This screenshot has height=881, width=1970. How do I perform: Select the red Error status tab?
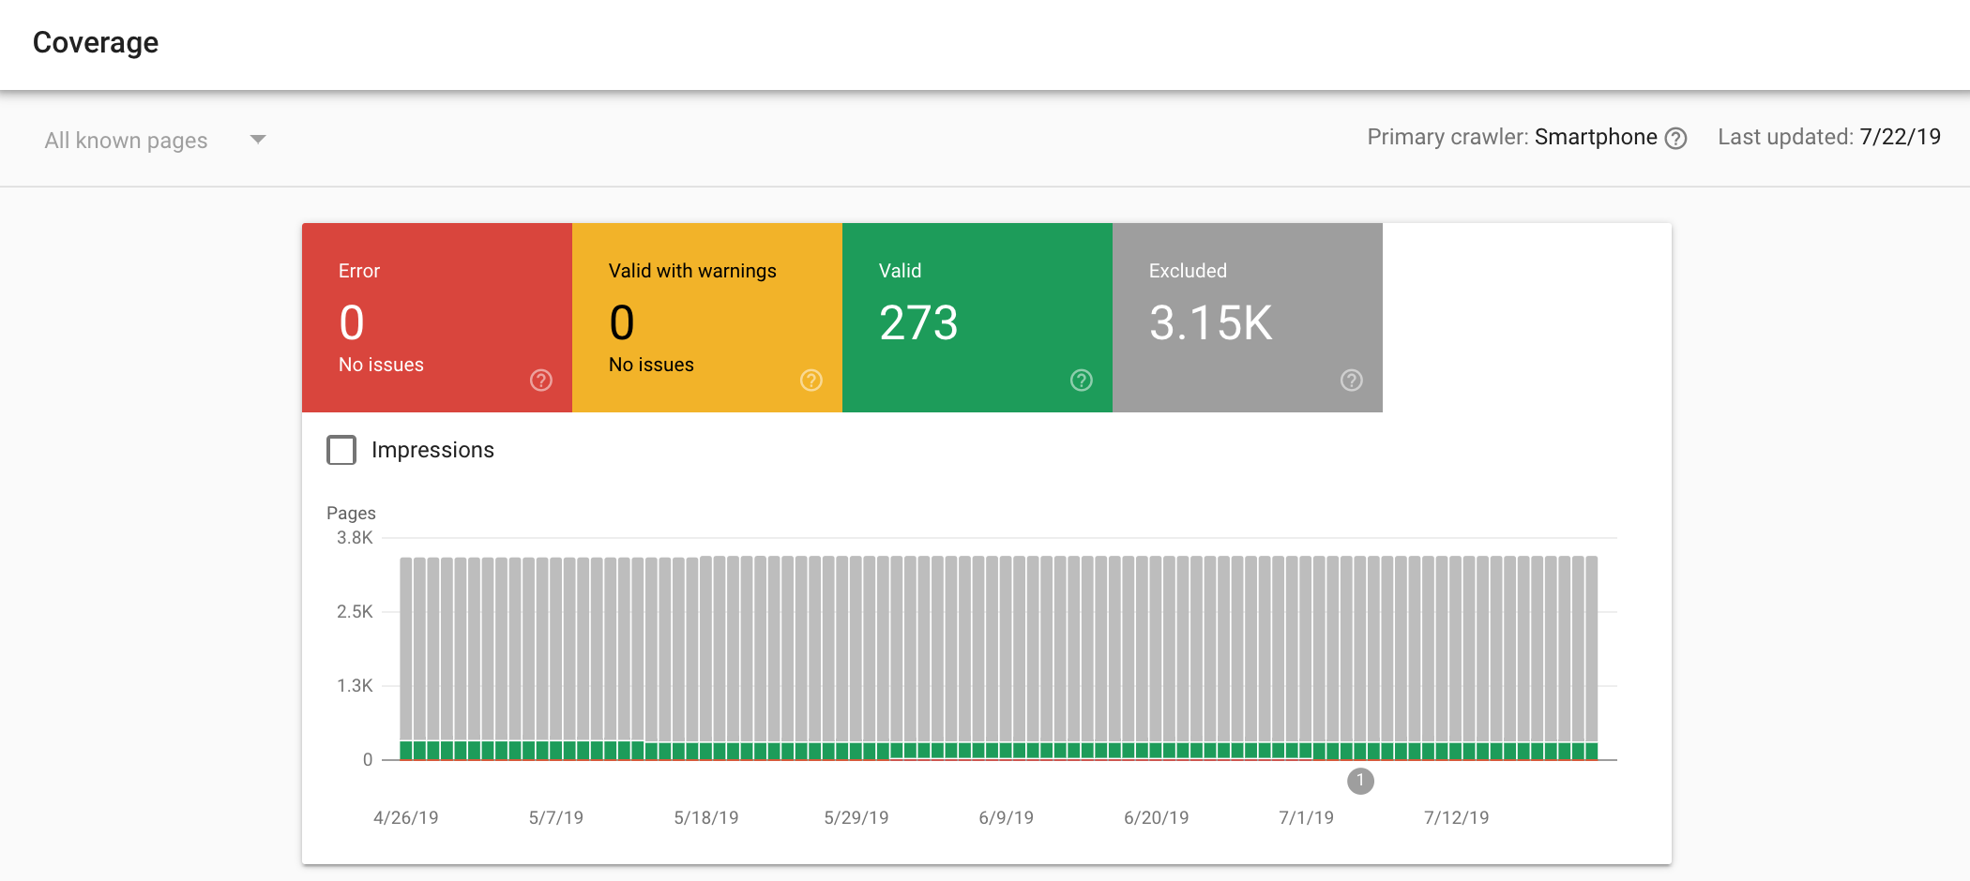[436, 317]
